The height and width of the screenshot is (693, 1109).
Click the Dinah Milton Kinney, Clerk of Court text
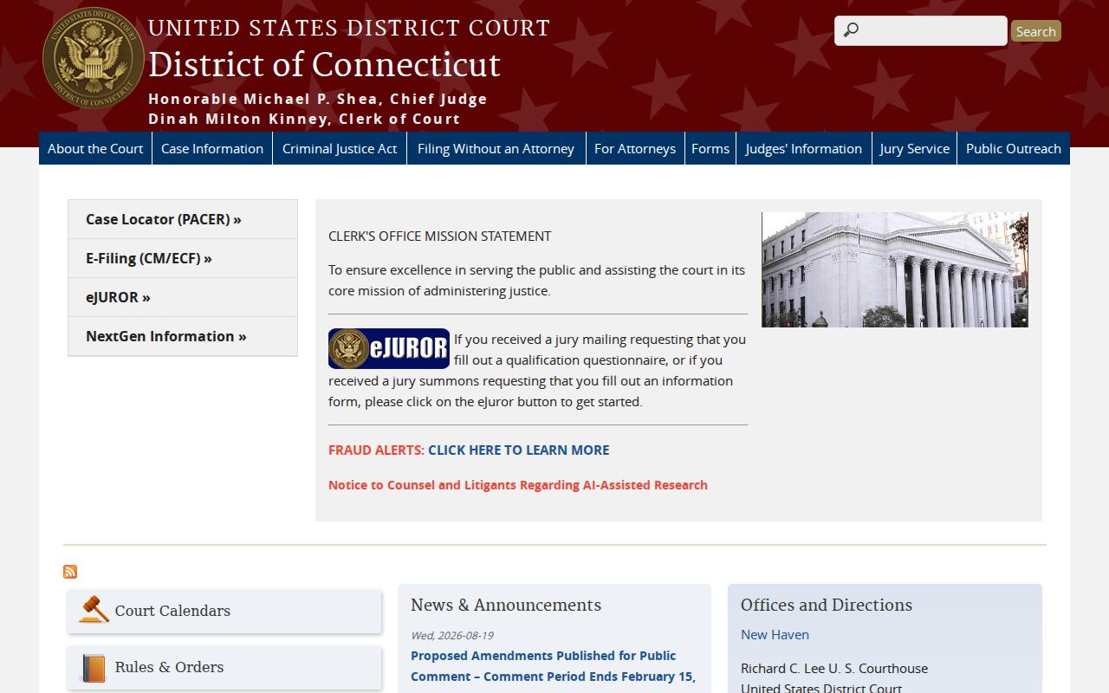click(304, 119)
